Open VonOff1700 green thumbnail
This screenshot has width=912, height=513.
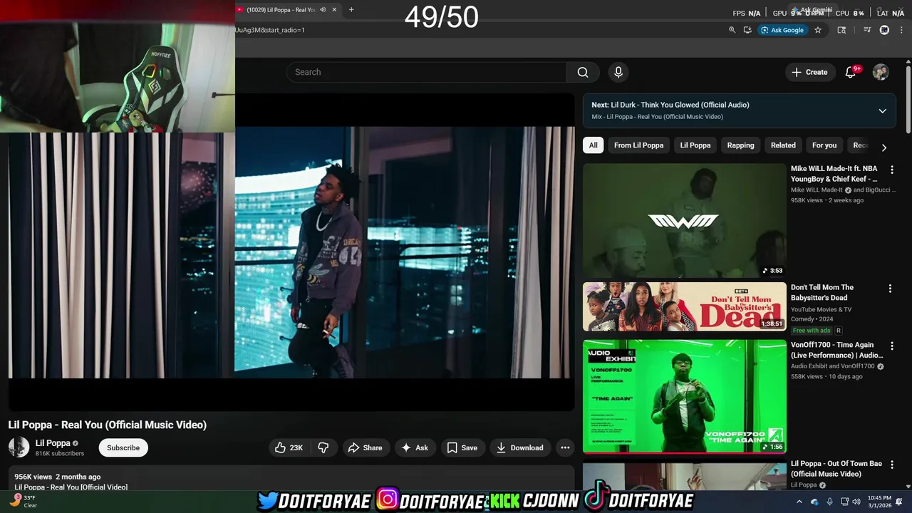coord(685,396)
